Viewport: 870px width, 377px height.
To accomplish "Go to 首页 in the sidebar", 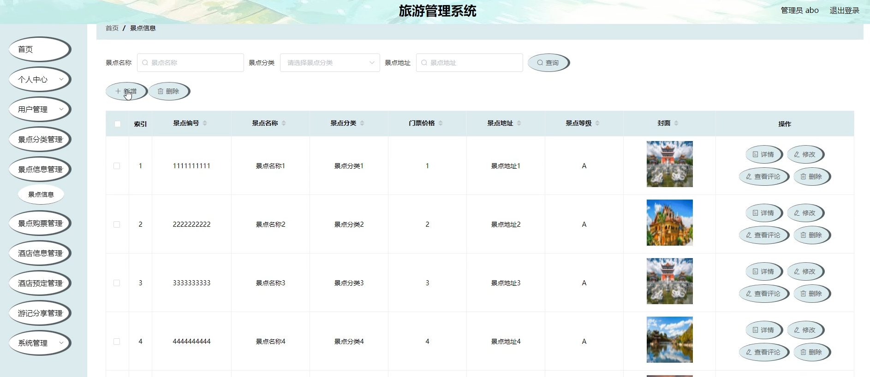I will (40, 49).
